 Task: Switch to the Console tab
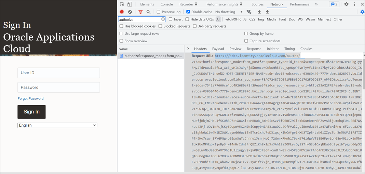point(167,4)
